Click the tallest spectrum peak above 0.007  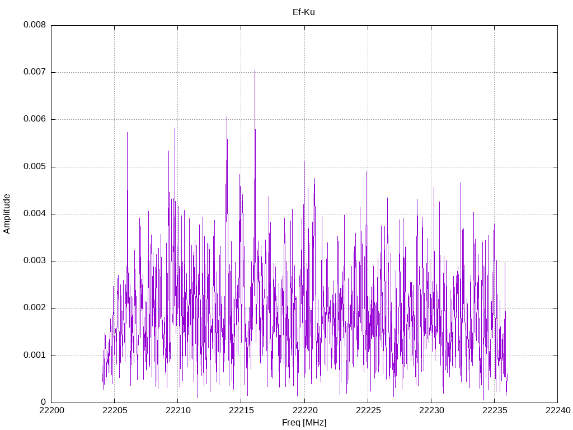[255, 71]
